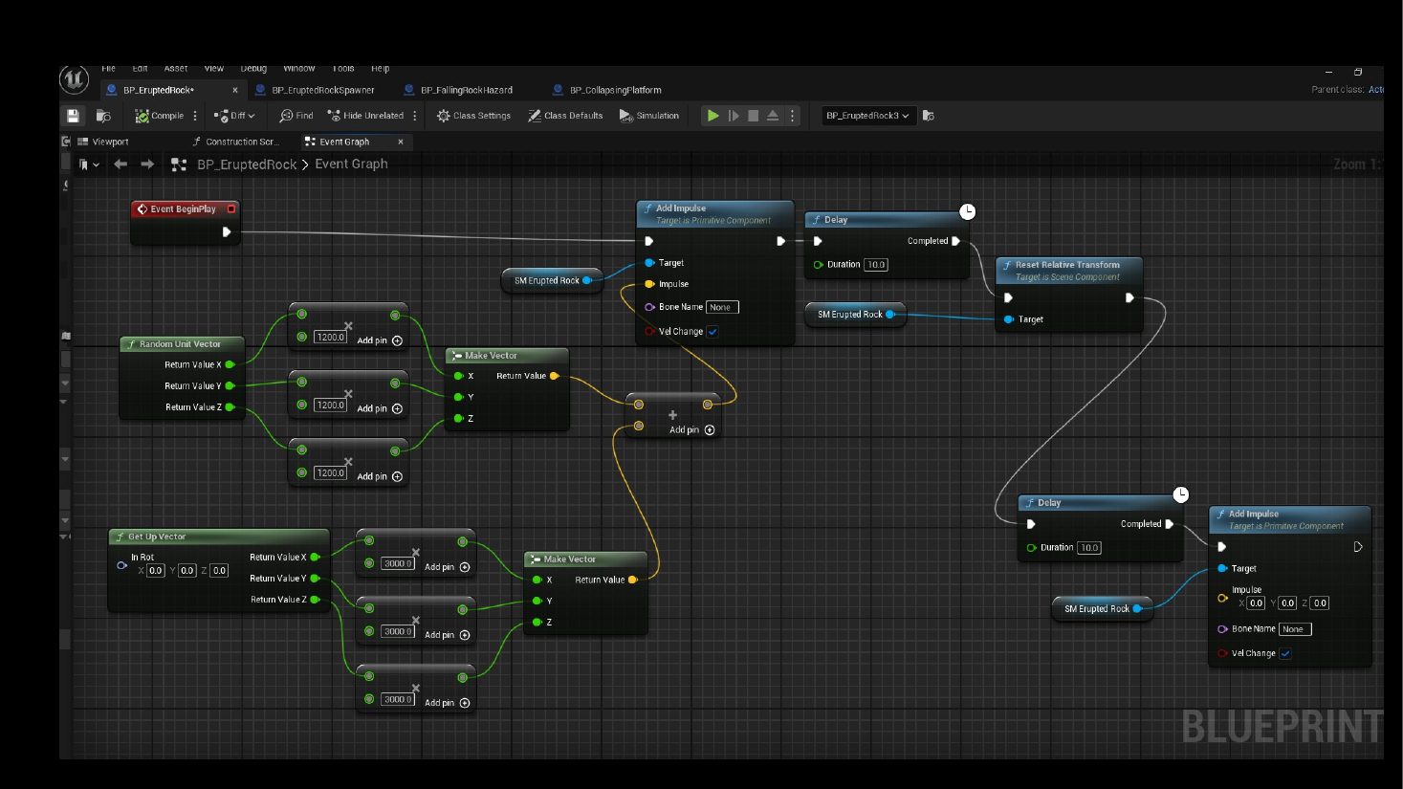
Task: Click the first Delay Duration input field
Action: click(876, 265)
